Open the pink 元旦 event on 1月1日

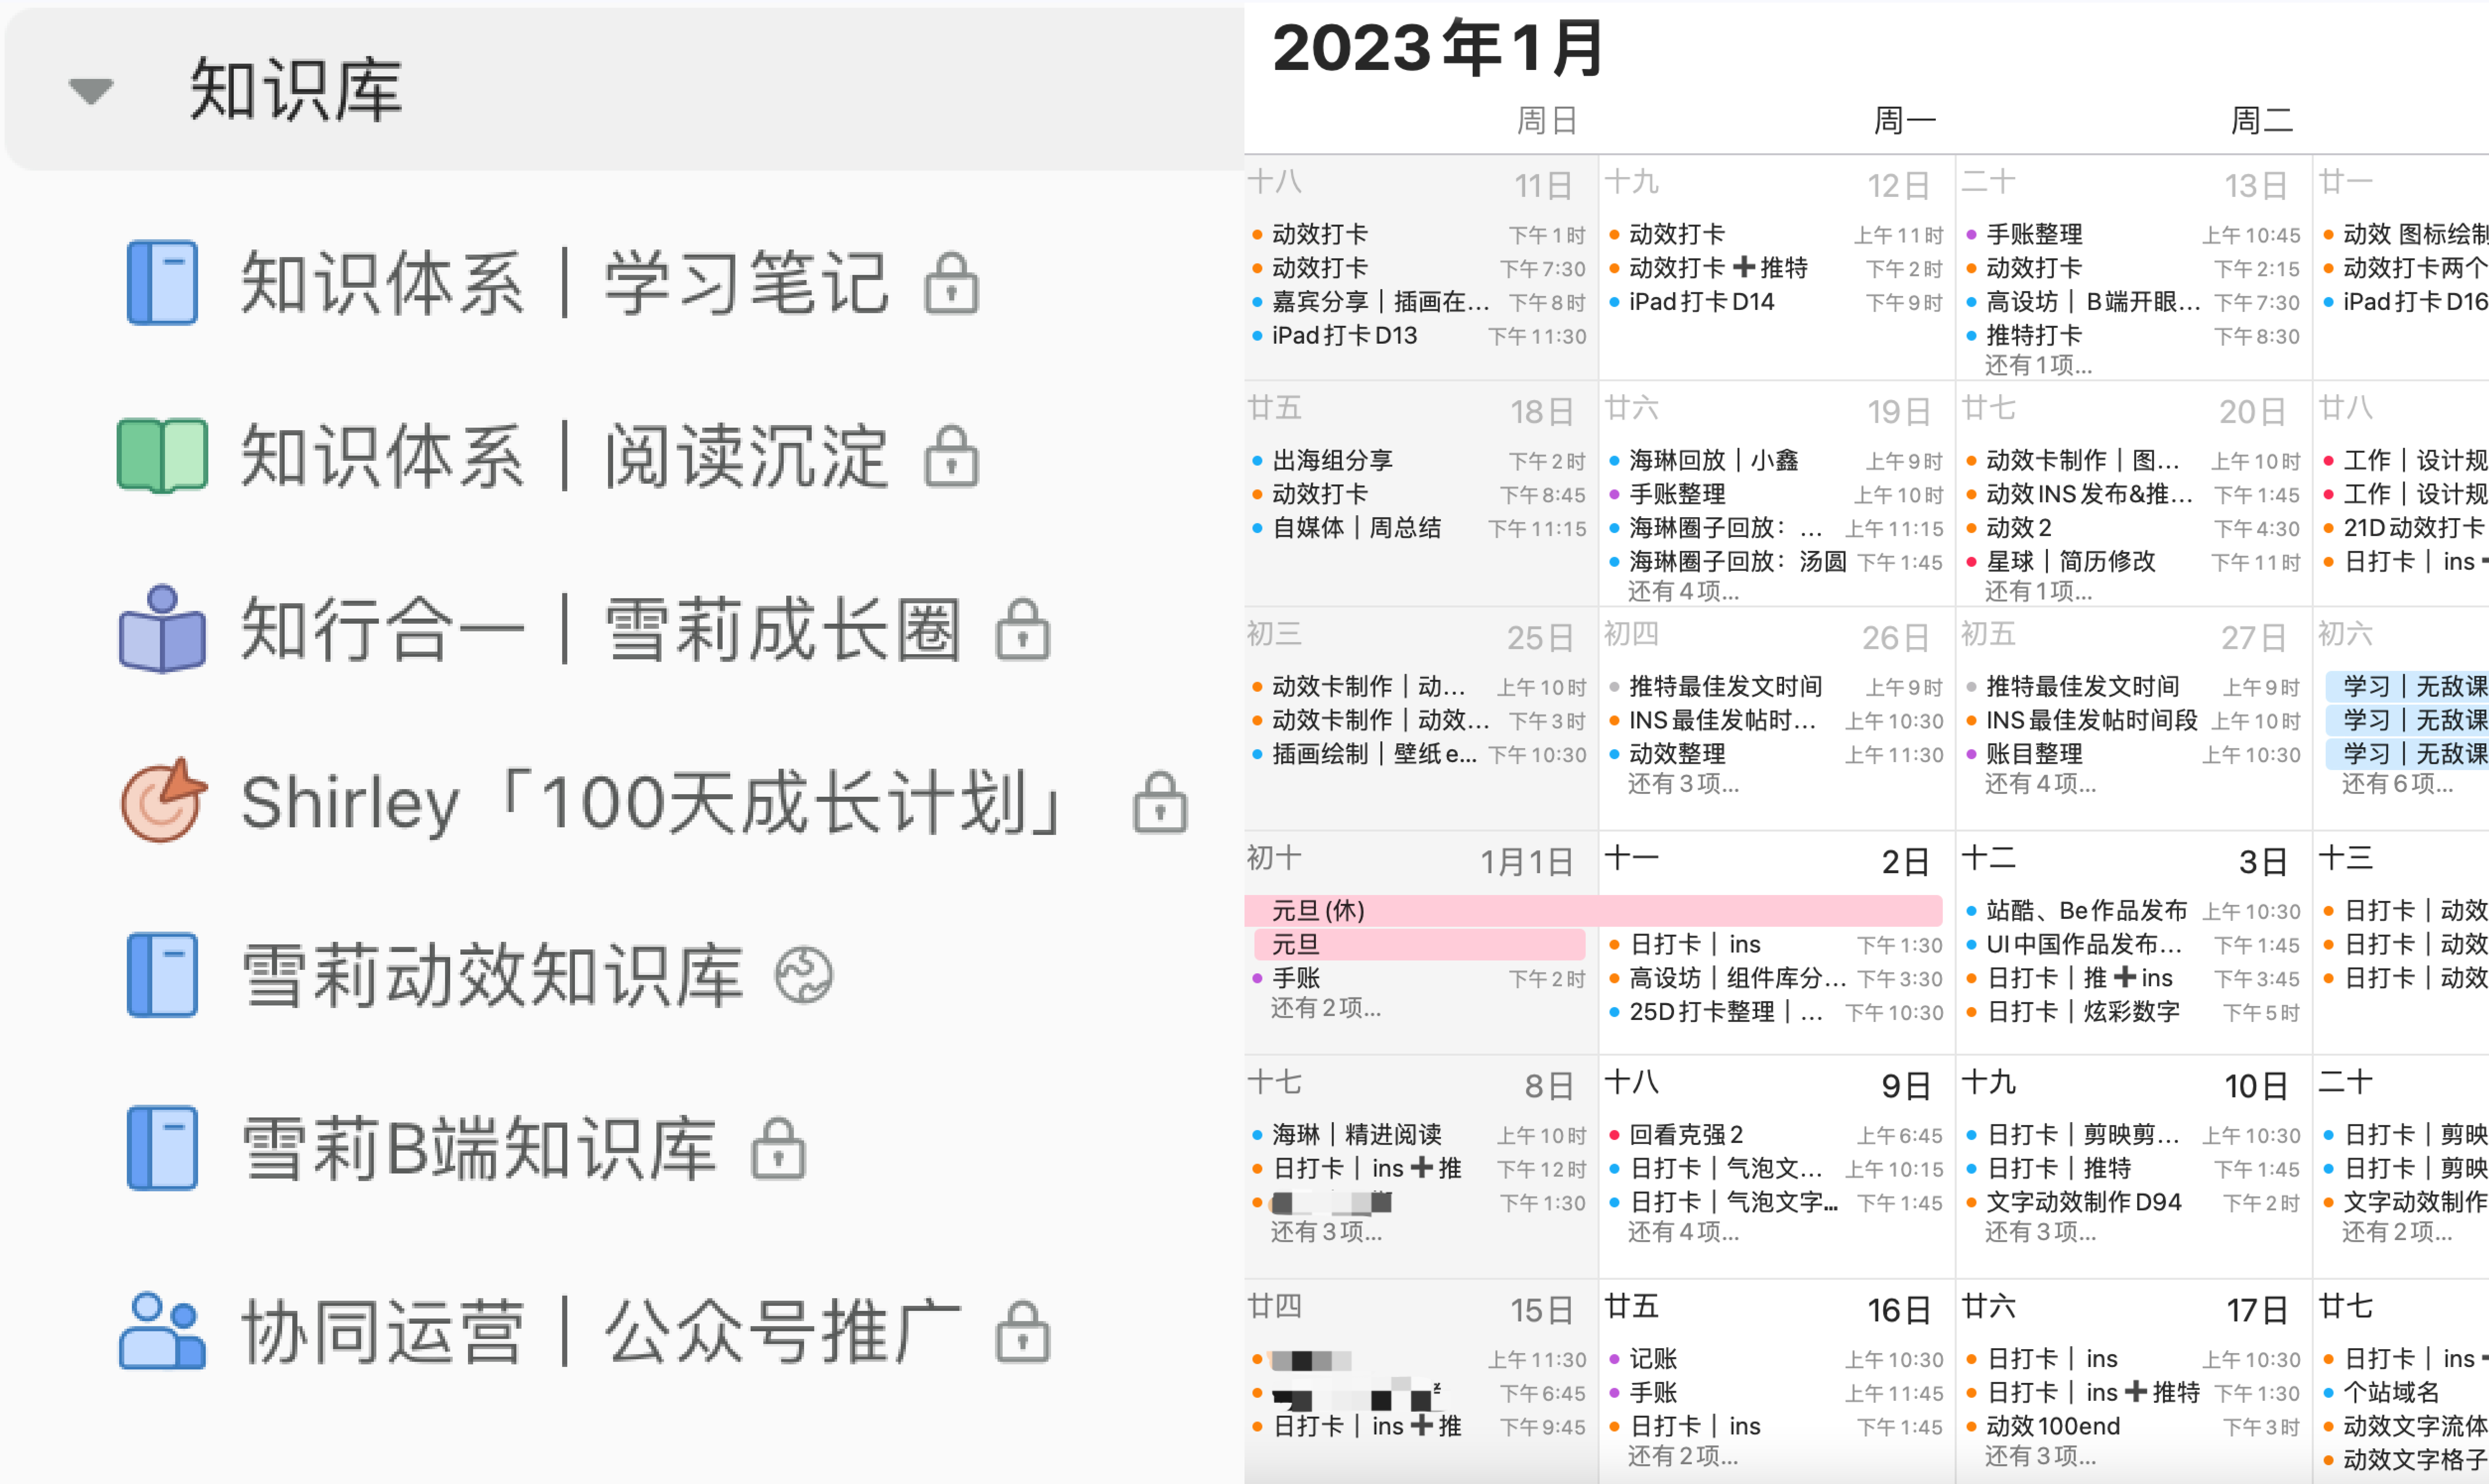pyautogui.click(x=1420, y=945)
